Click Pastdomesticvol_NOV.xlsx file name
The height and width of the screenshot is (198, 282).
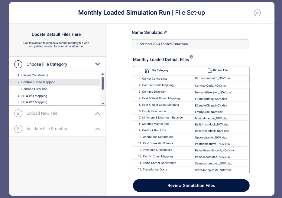212,144
